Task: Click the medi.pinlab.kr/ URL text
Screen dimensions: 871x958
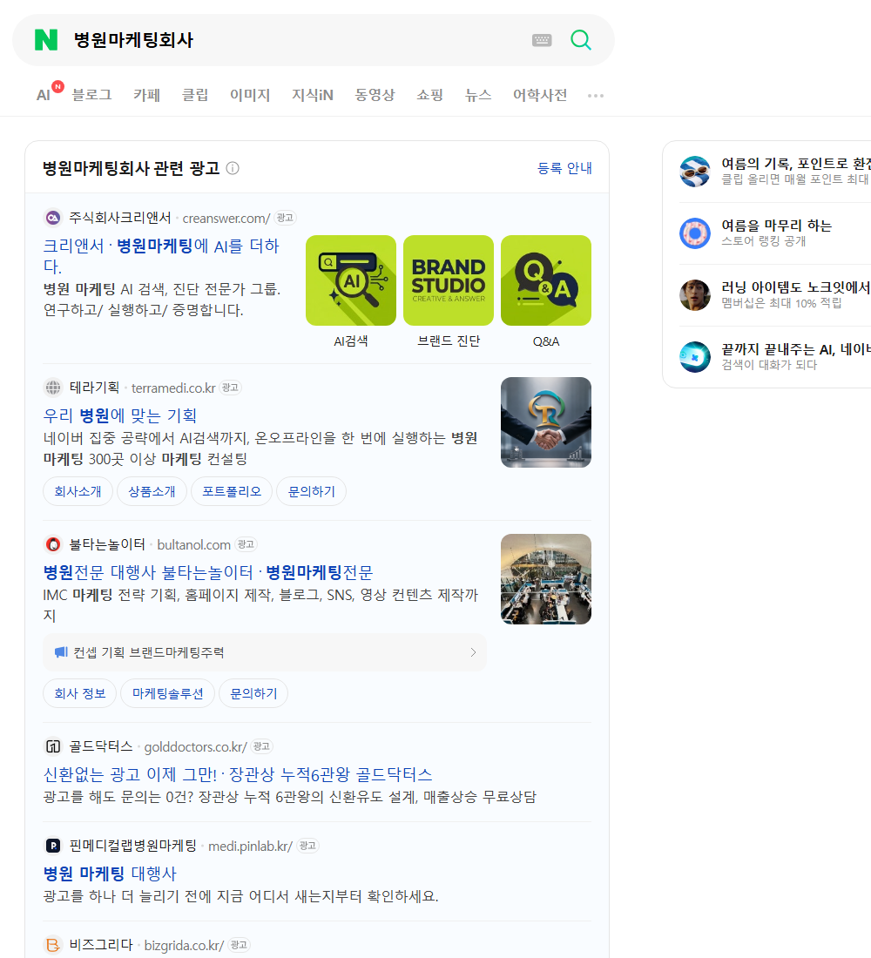Action: tap(251, 847)
